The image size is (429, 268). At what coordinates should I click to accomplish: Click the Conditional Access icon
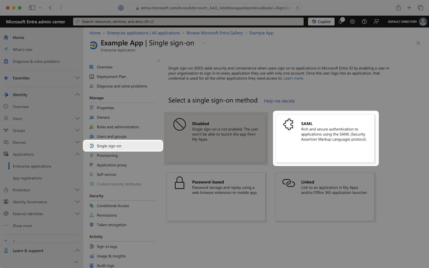point(92,206)
